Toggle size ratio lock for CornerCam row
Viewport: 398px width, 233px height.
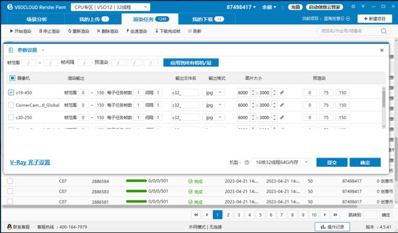[282, 105]
